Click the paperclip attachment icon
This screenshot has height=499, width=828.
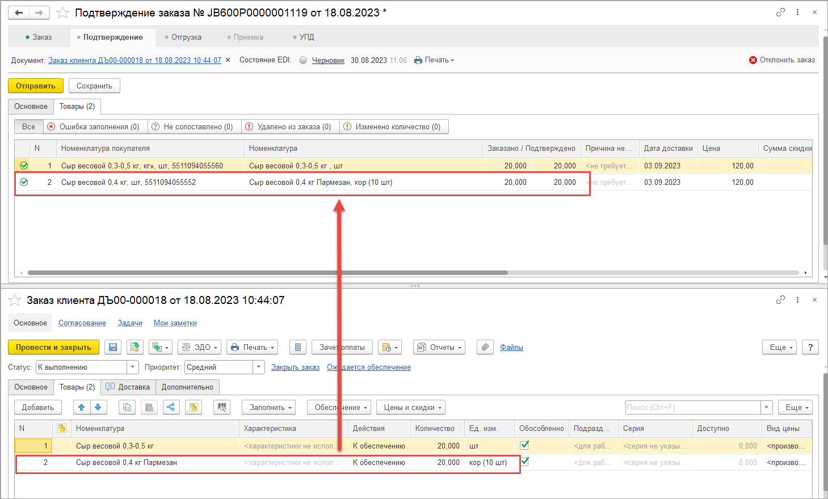point(485,347)
